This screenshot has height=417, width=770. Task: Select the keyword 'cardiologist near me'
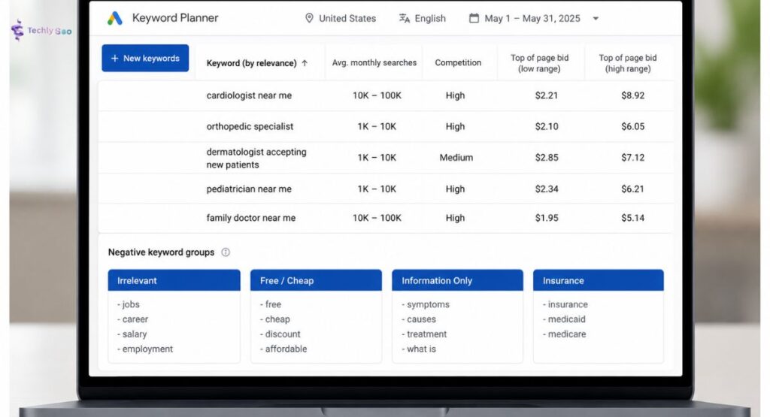tap(249, 95)
